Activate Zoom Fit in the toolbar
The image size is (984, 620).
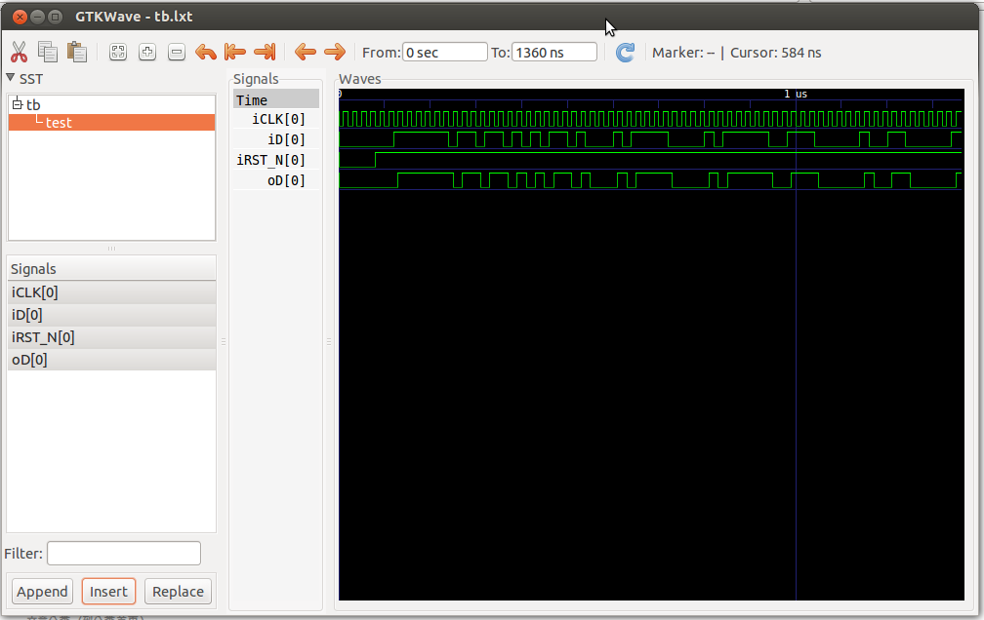point(117,51)
